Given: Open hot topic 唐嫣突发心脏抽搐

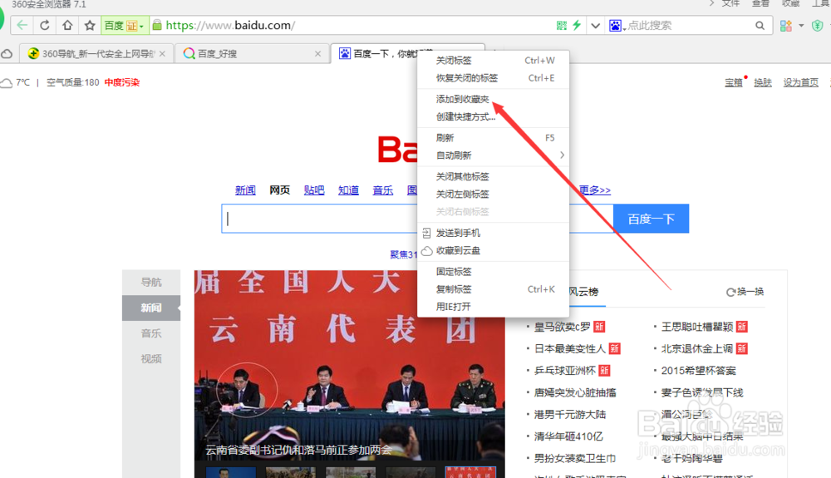Looking at the screenshot, I should tap(575, 392).
